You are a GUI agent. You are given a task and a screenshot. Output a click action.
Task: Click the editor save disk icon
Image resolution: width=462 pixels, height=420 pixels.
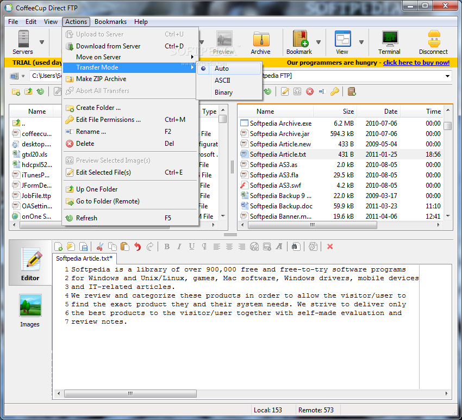click(84, 246)
